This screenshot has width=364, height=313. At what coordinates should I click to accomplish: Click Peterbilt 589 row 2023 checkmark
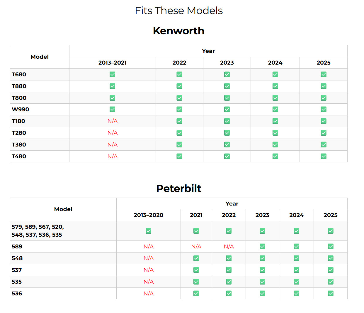262,246
